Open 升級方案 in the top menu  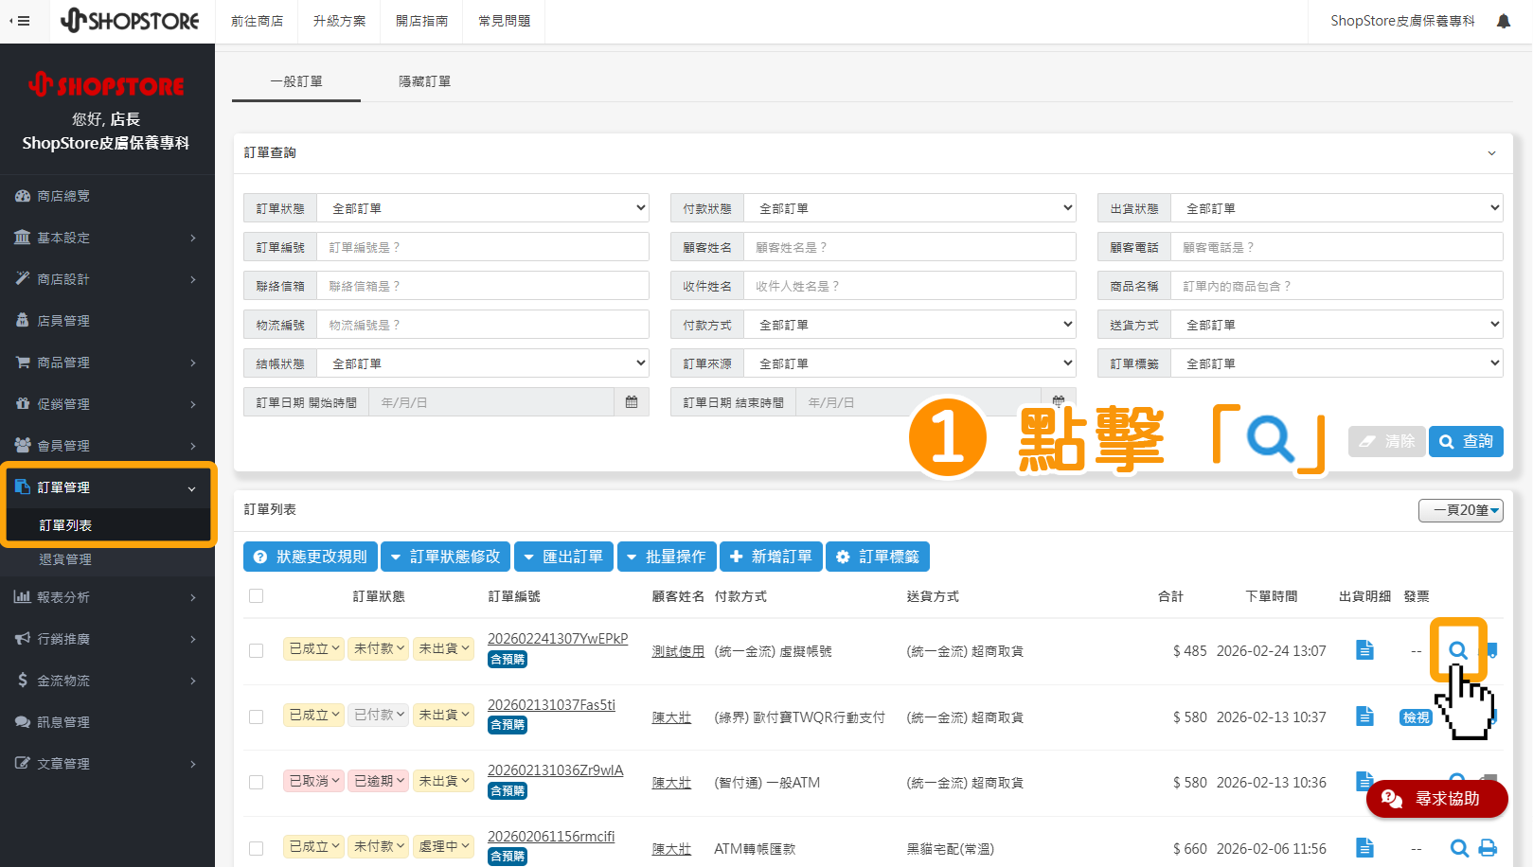click(338, 20)
